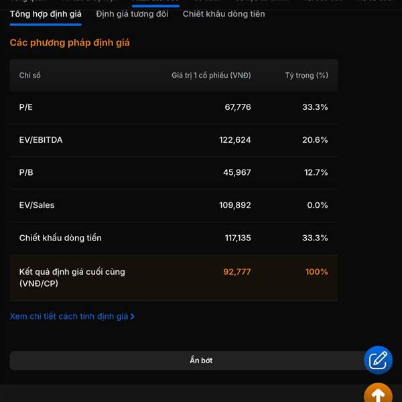
Task: Click the Giá trị 1 cổ phiếu (VNĐ) header
Action: point(211,76)
